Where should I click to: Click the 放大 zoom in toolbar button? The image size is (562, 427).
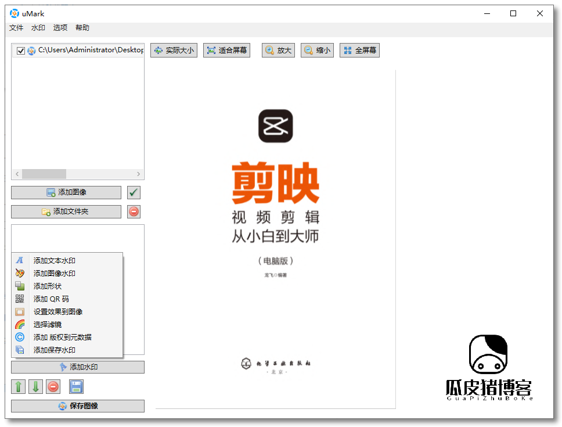(278, 51)
